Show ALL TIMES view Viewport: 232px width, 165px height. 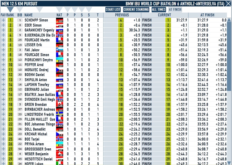[x=159, y=10]
